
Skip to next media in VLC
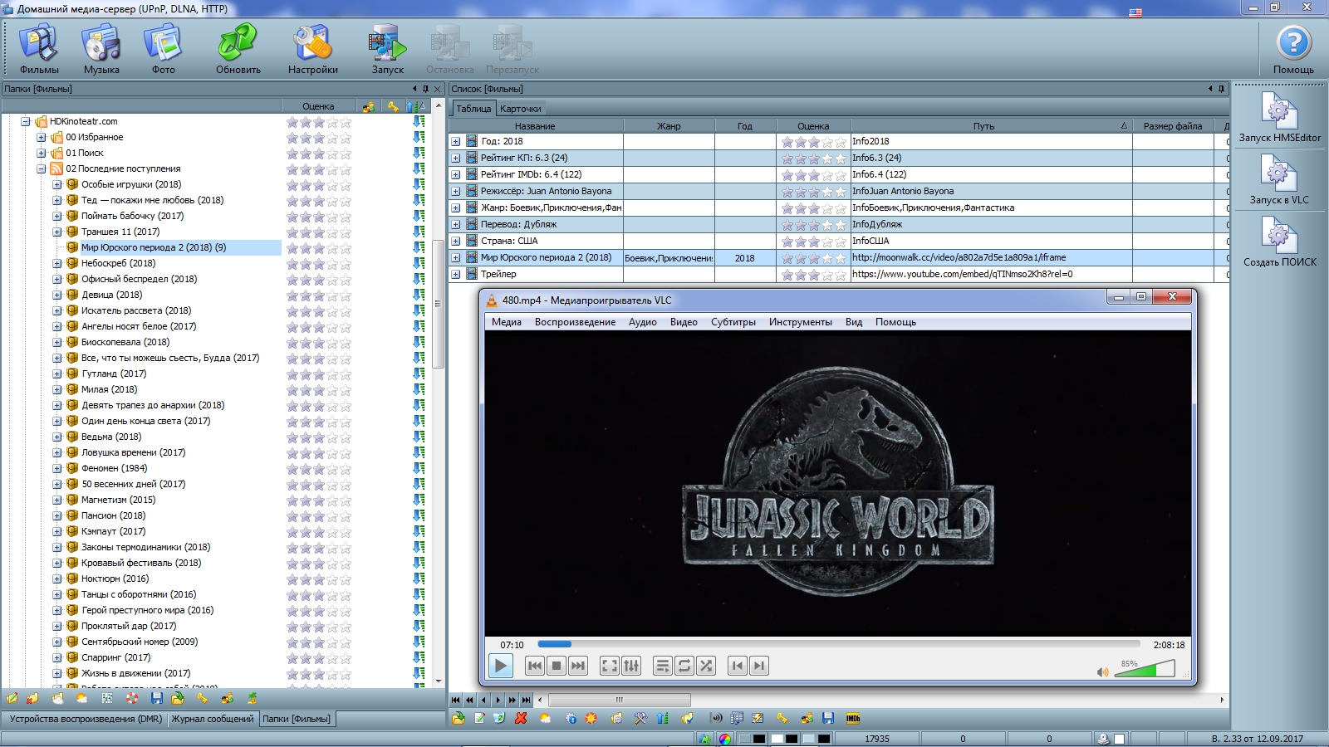coord(578,666)
